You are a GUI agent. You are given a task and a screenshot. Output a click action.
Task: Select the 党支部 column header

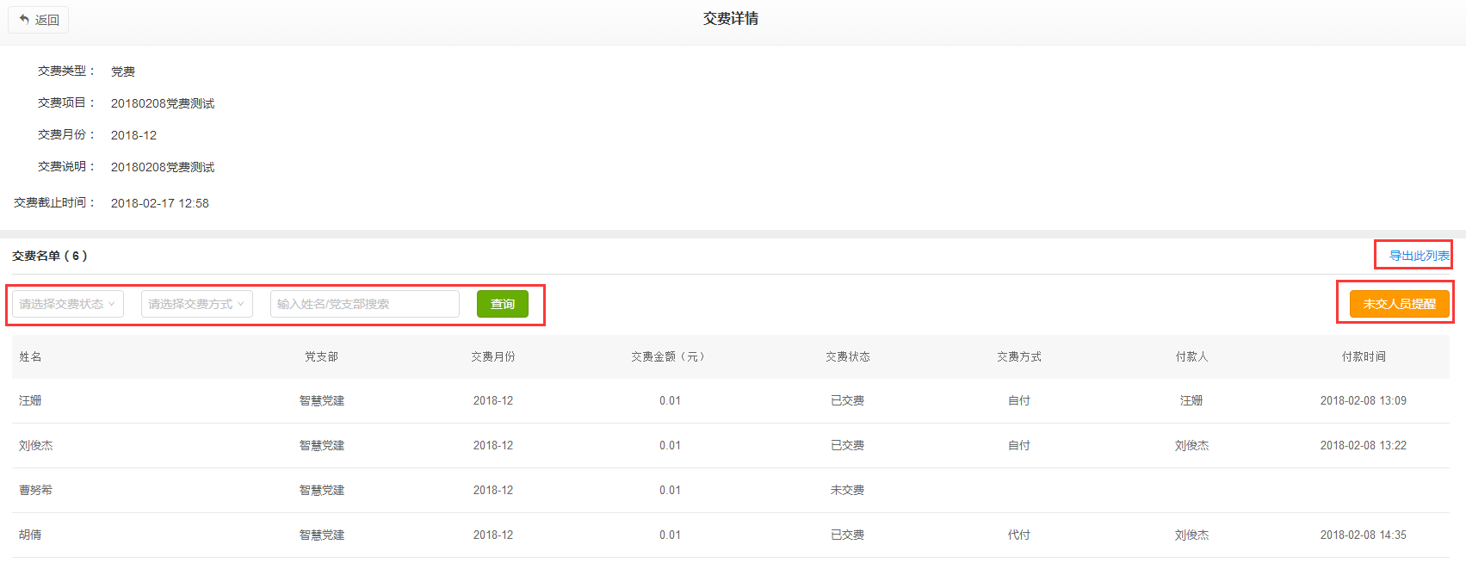(x=321, y=356)
